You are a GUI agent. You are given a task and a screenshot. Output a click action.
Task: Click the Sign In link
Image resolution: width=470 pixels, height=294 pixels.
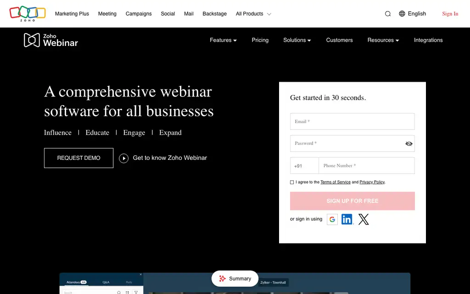[x=450, y=14]
